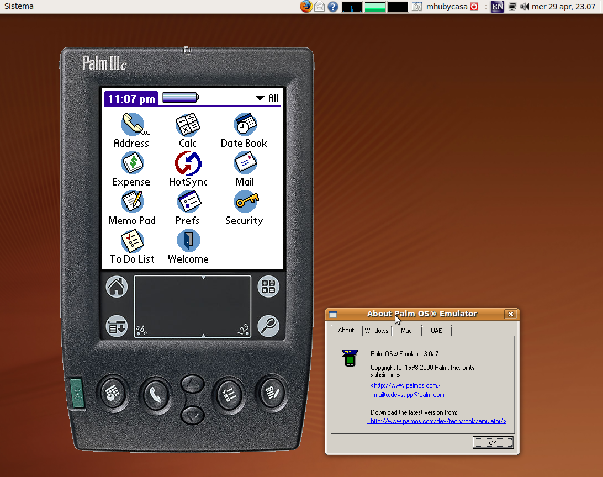The width and height of the screenshot is (603, 477).
Task: Click the red power/logout panel icon
Action: pos(474,7)
